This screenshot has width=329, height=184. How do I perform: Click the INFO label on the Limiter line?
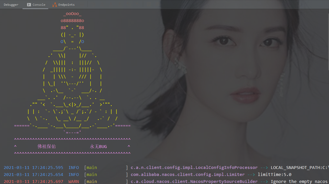tap(74, 174)
